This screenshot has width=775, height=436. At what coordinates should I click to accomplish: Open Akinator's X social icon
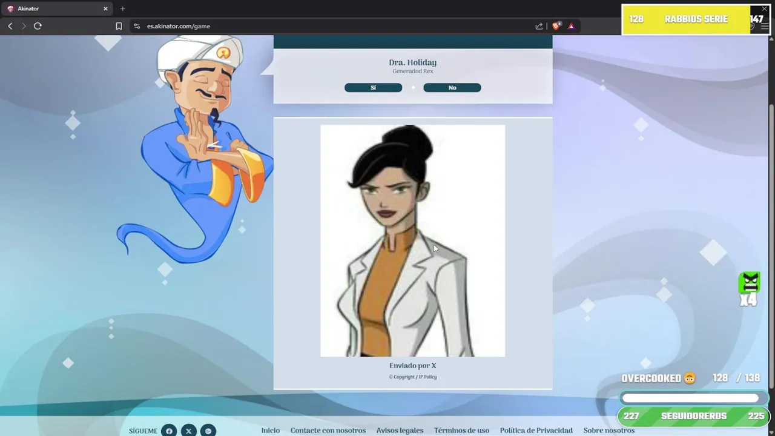pyautogui.click(x=188, y=431)
